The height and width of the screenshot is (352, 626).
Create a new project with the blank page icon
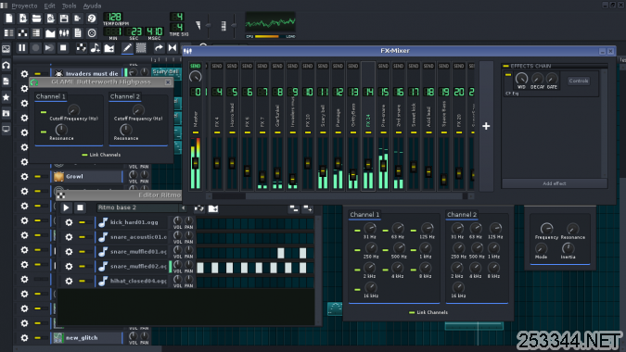9,19
